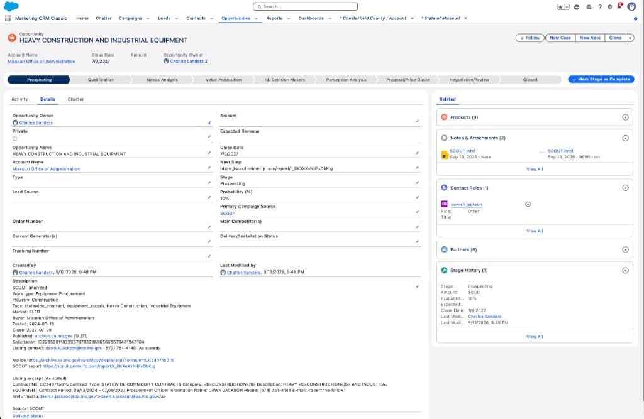Click View All under Contact Roles
644x419 pixels.
pyautogui.click(x=535, y=231)
